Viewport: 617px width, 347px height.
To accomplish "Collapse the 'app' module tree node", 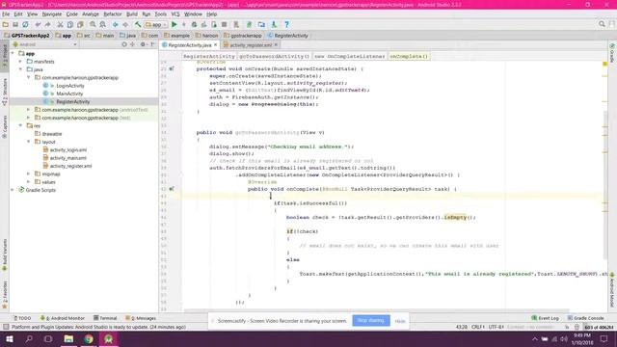I will pos(13,53).
